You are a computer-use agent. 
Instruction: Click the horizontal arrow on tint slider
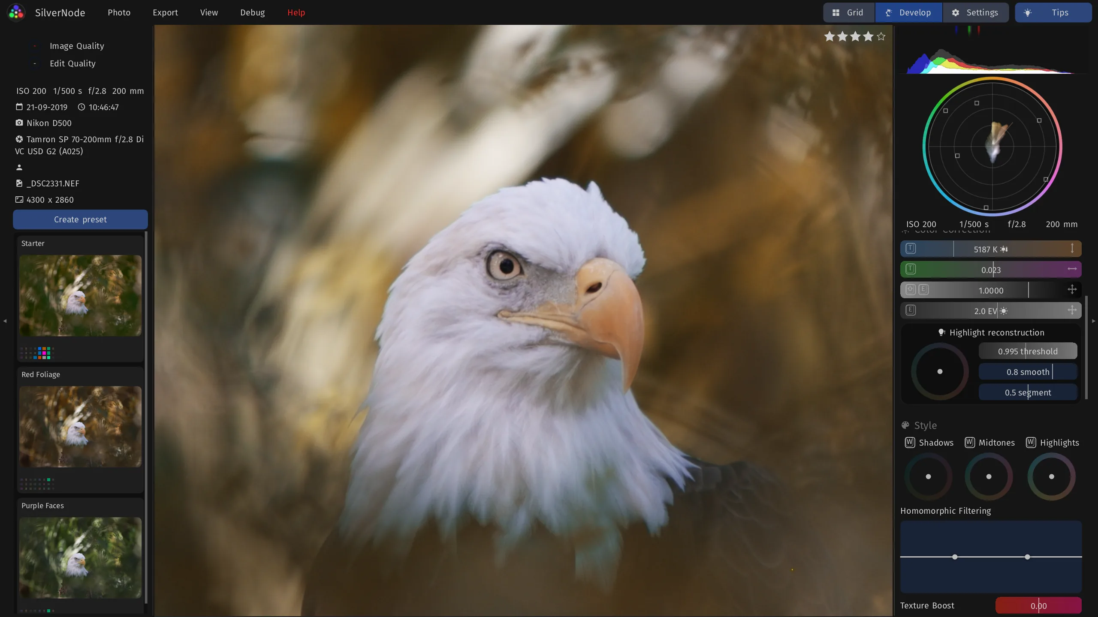(1072, 269)
